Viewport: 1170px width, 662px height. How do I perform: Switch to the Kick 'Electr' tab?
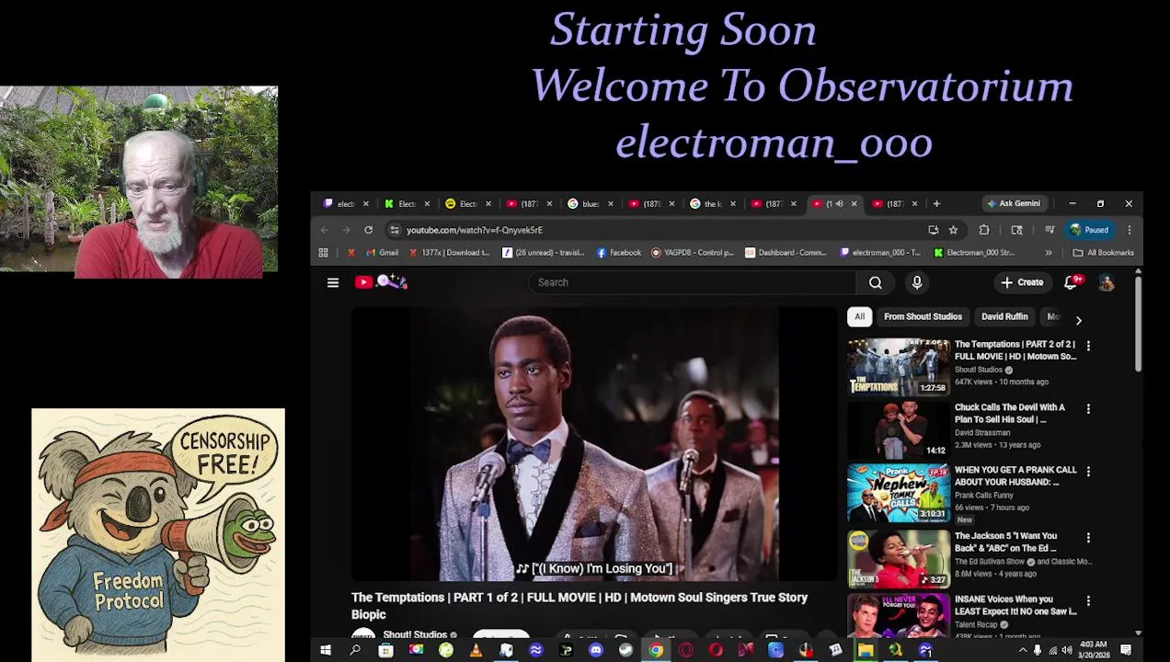click(x=406, y=203)
